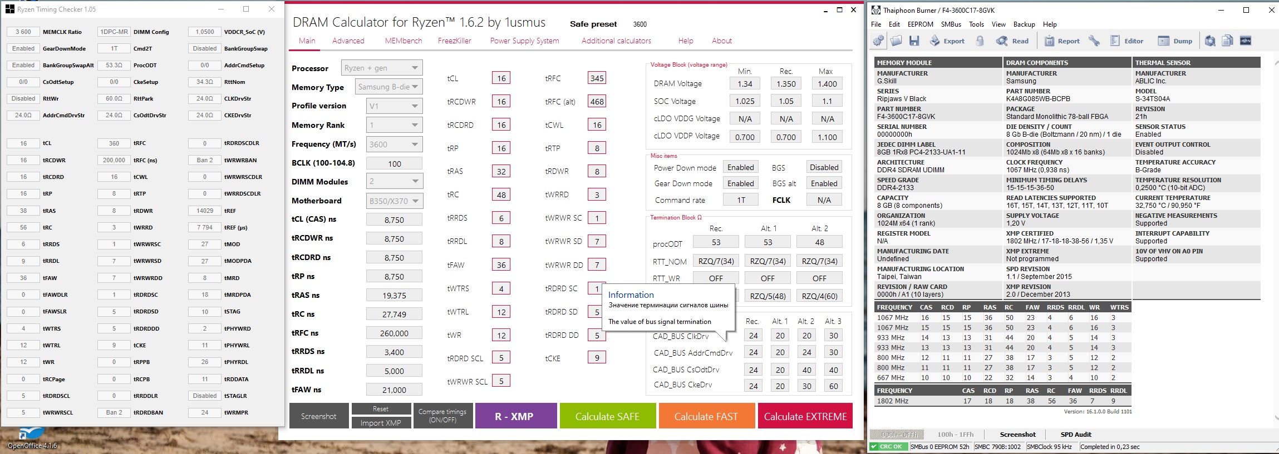Open the EEPROM menu
Screen dimensions: 1279x454
pyautogui.click(x=921, y=24)
